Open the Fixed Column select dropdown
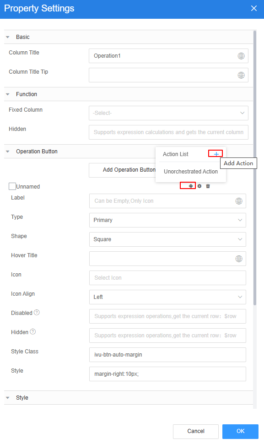Image resolution: width=264 pixels, height=444 pixels. [169, 113]
